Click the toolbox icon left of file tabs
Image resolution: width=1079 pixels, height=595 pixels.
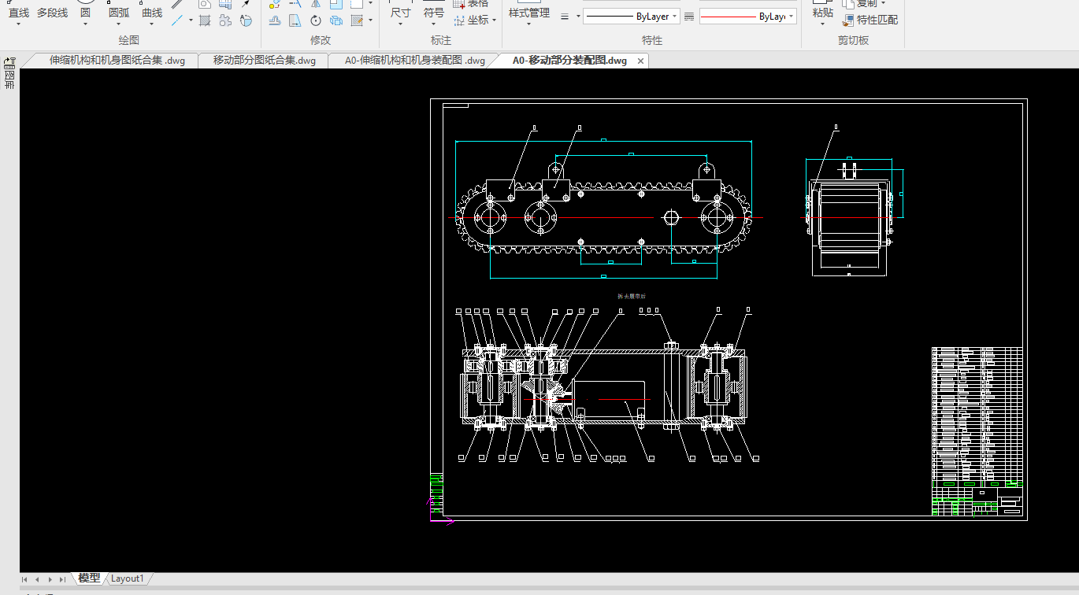pyautogui.click(x=9, y=62)
